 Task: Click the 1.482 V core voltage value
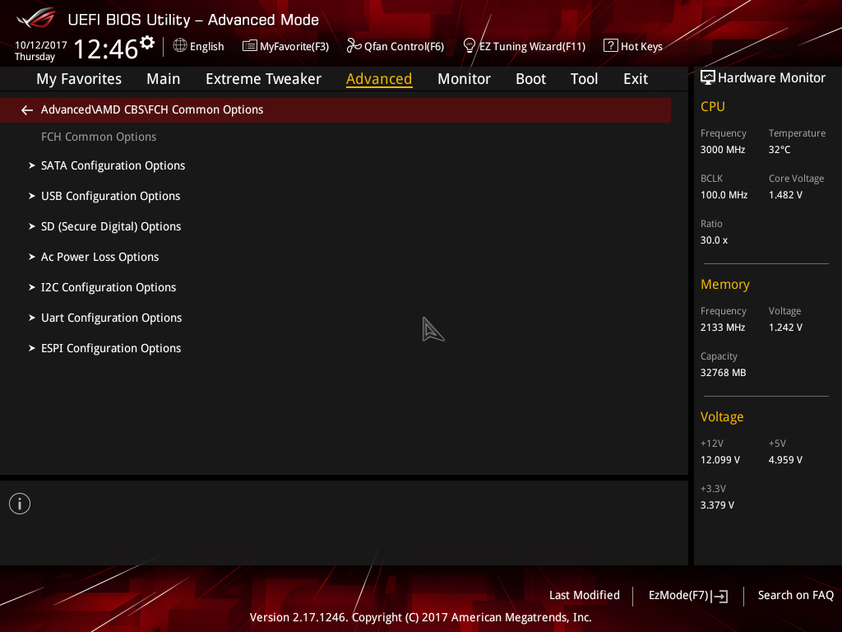click(785, 195)
